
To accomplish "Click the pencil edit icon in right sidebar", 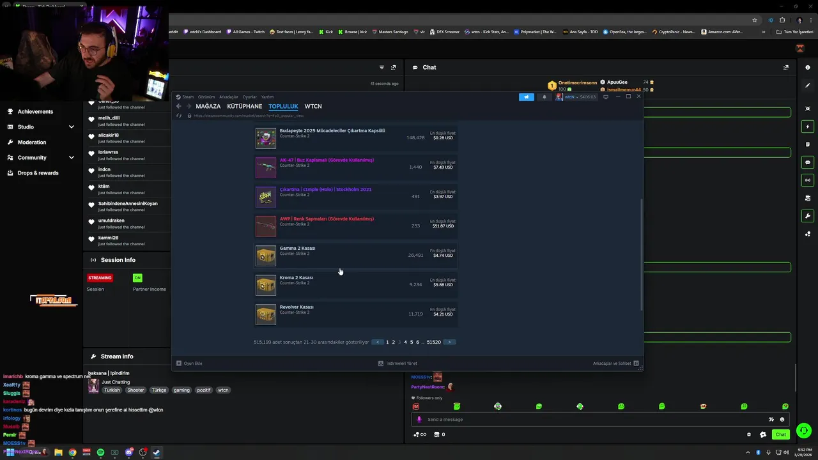I will (808, 86).
